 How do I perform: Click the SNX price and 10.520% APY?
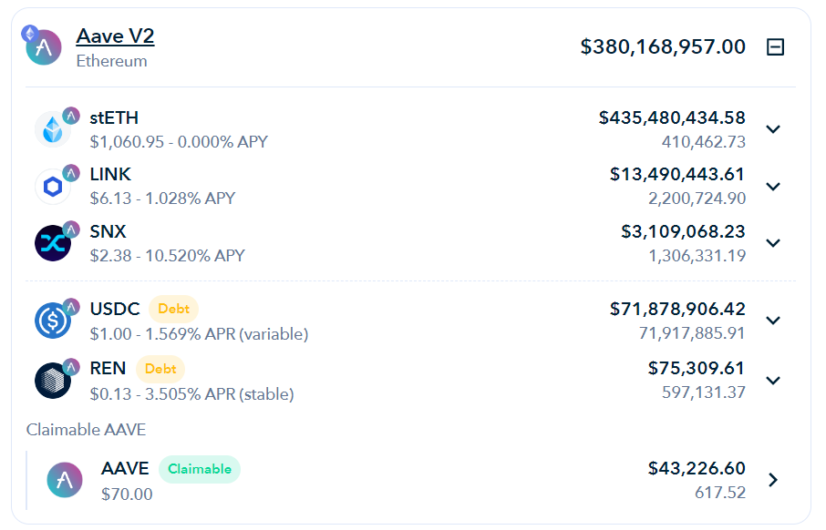[168, 256]
